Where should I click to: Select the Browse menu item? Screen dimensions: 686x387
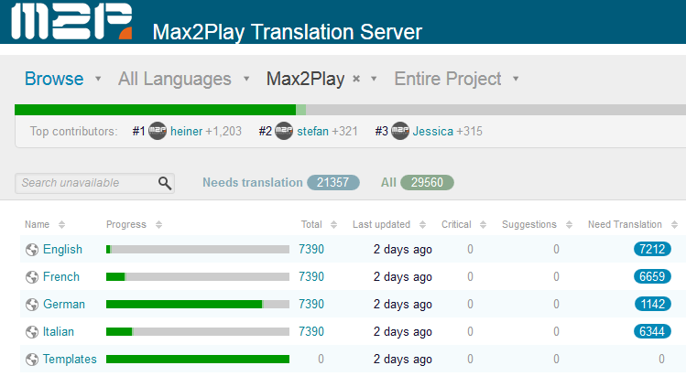coord(54,79)
